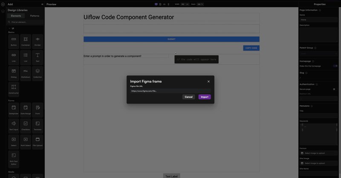Open Homepage info icon
Viewport: 341px width, 178px height.
click(x=313, y=61)
